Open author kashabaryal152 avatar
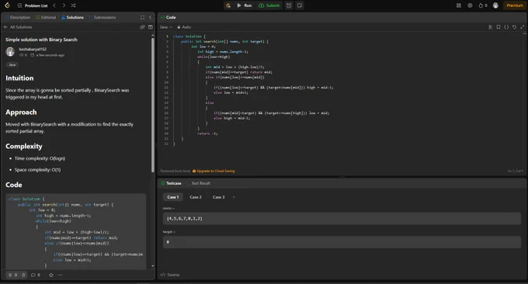The image size is (528, 284). pyautogui.click(x=10, y=51)
